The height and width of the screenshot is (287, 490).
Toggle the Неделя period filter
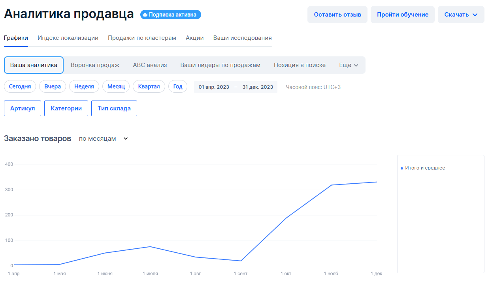tap(84, 87)
